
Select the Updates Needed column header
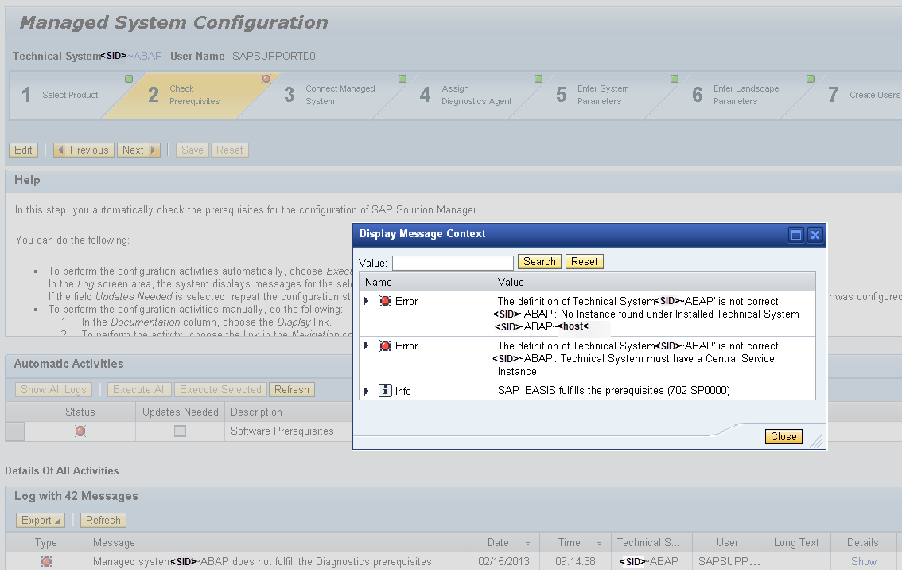(x=180, y=412)
